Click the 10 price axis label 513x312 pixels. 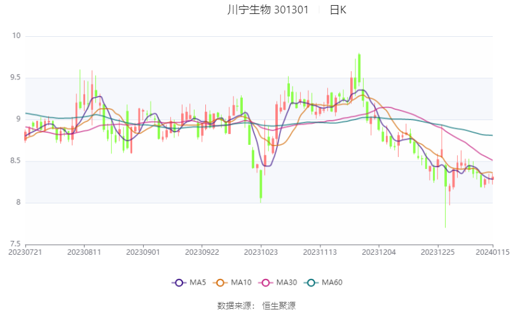point(17,36)
